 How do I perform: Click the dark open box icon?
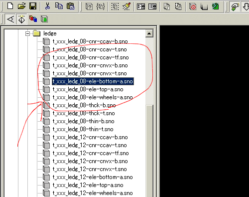point(204,6)
